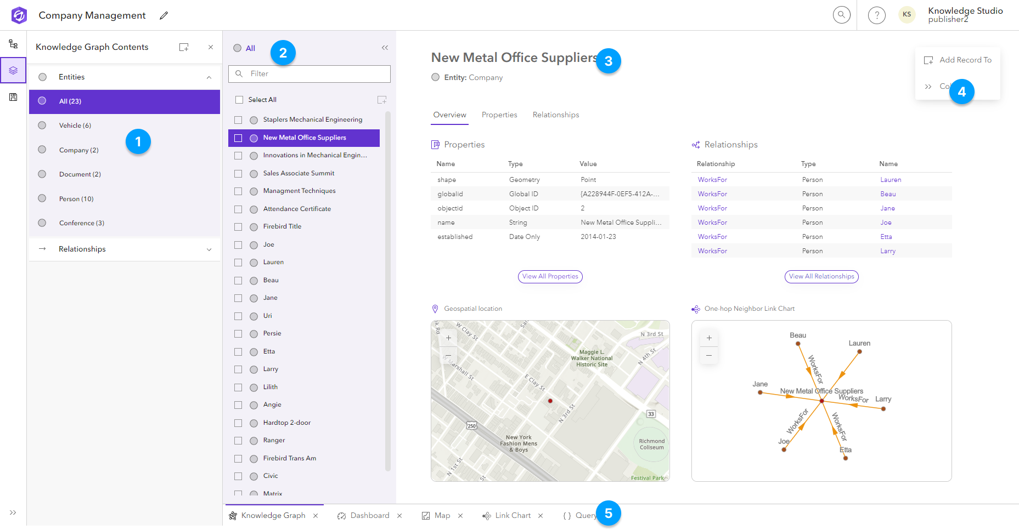The width and height of the screenshot is (1019, 530).
Task: Expand the Relationships section
Action: [209, 249]
